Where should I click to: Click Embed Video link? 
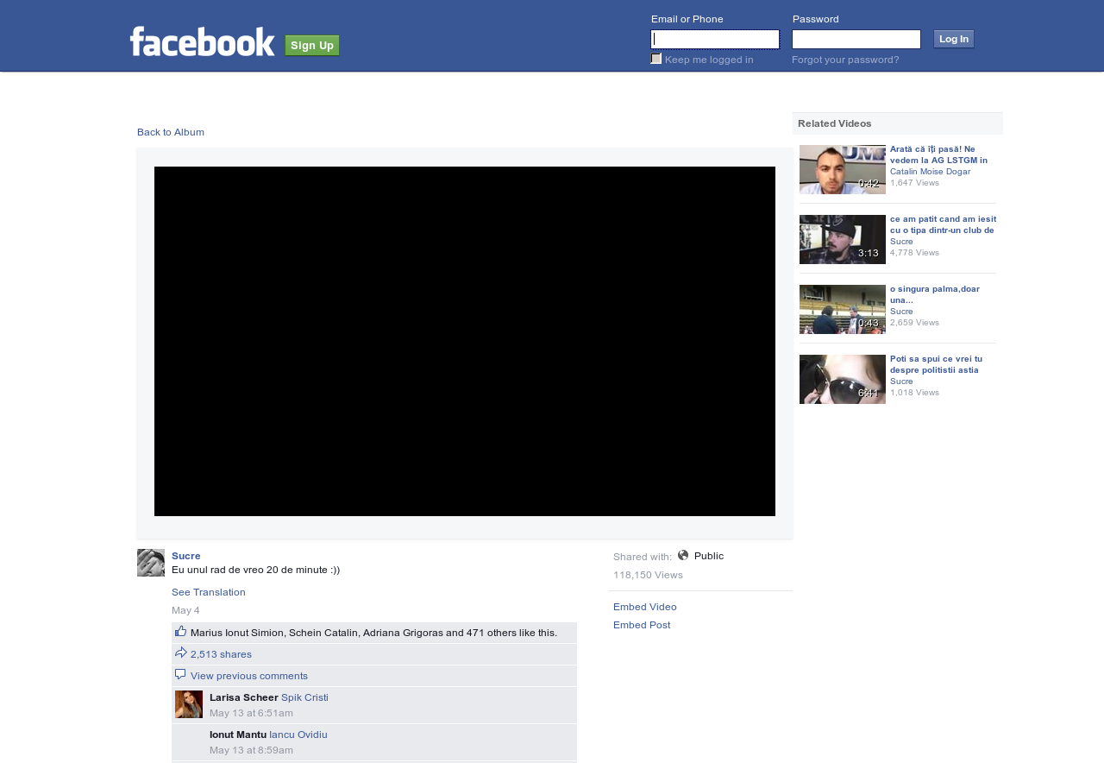(x=645, y=607)
